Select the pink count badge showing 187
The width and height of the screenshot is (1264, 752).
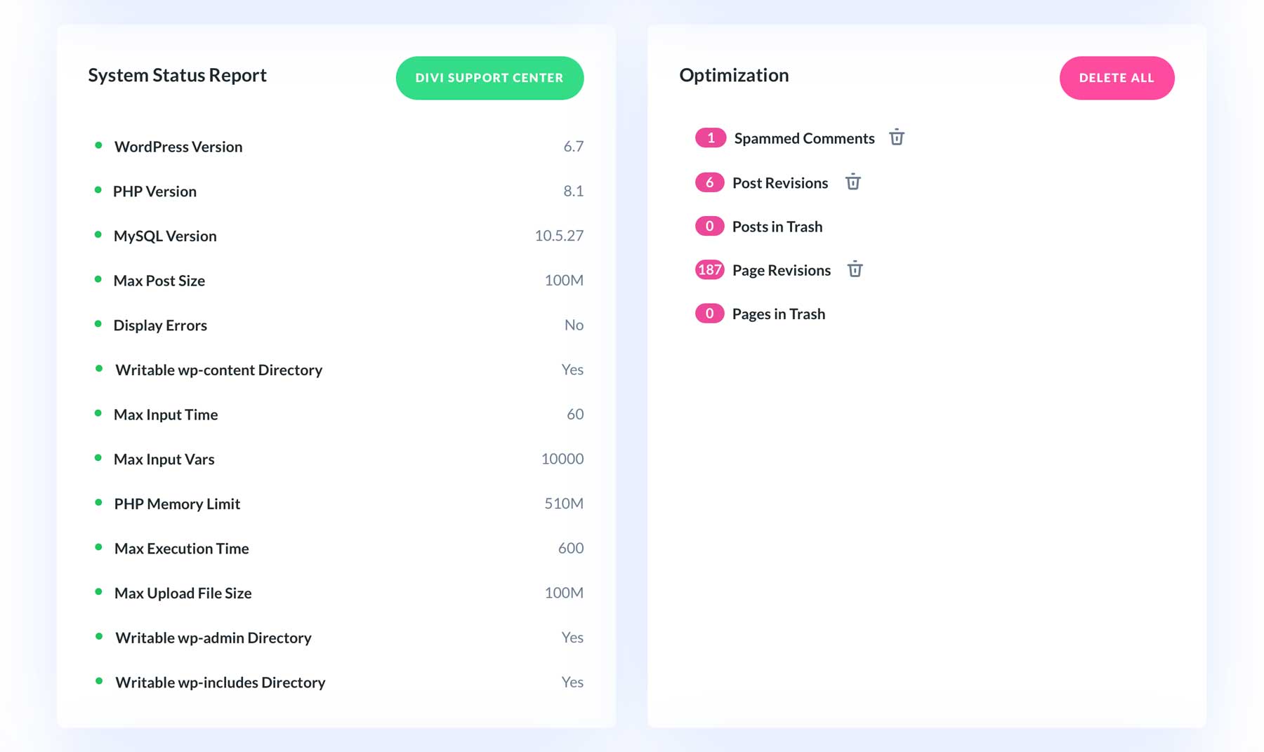coord(710,269)
